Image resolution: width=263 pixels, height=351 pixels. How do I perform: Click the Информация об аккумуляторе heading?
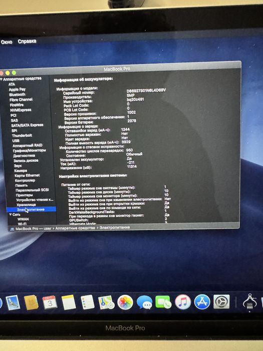tap(84, 79)
